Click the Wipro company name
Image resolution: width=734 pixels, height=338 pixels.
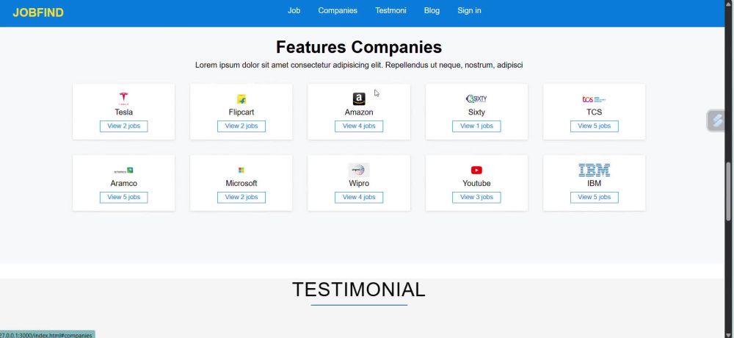click(x=359, y=183)
